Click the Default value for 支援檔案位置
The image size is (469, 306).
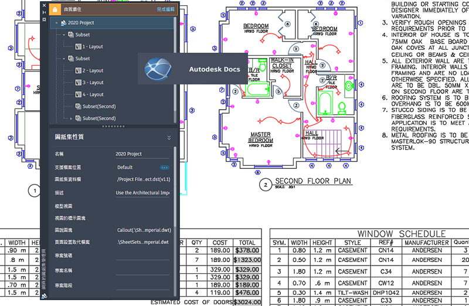click(125, 167)
